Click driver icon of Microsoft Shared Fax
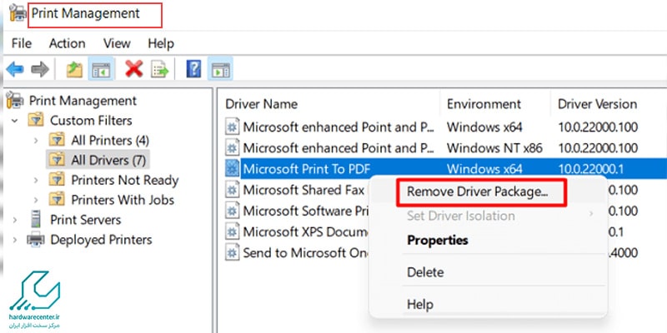The height and width of the screenshot is (333, 667). click(x=232, y=190)
